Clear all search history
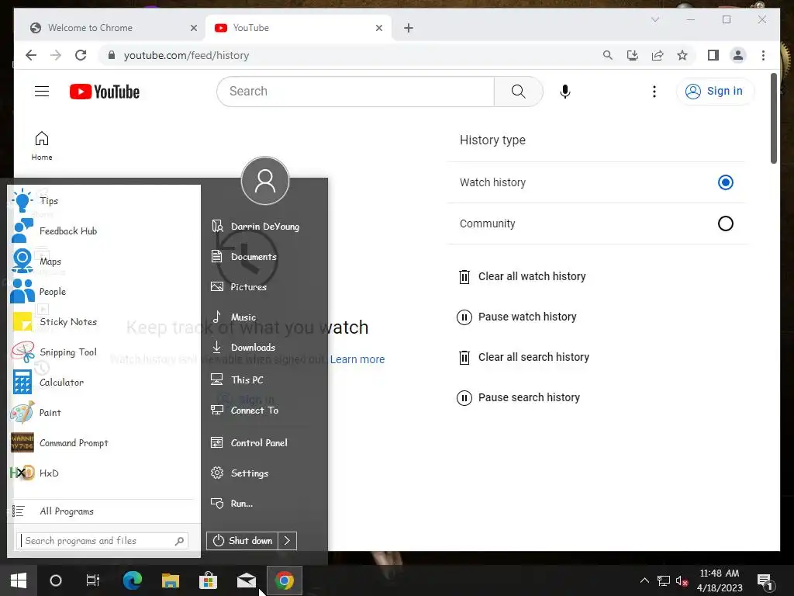This screenshot has width=794, height=596. click(523, 357)
